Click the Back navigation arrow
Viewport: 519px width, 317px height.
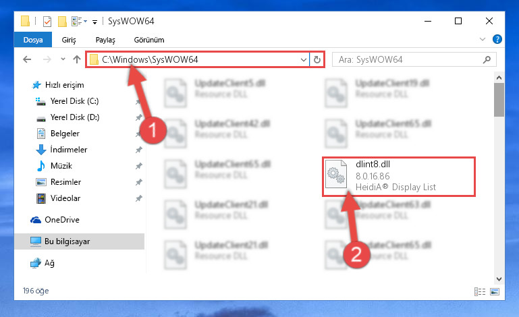[27, 59]
